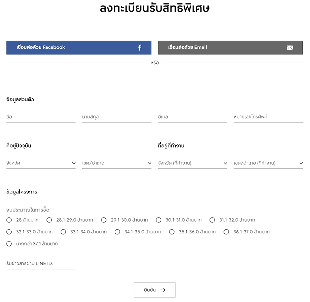
Task: Click the Facebook logo icon
Action: [139, 48]
